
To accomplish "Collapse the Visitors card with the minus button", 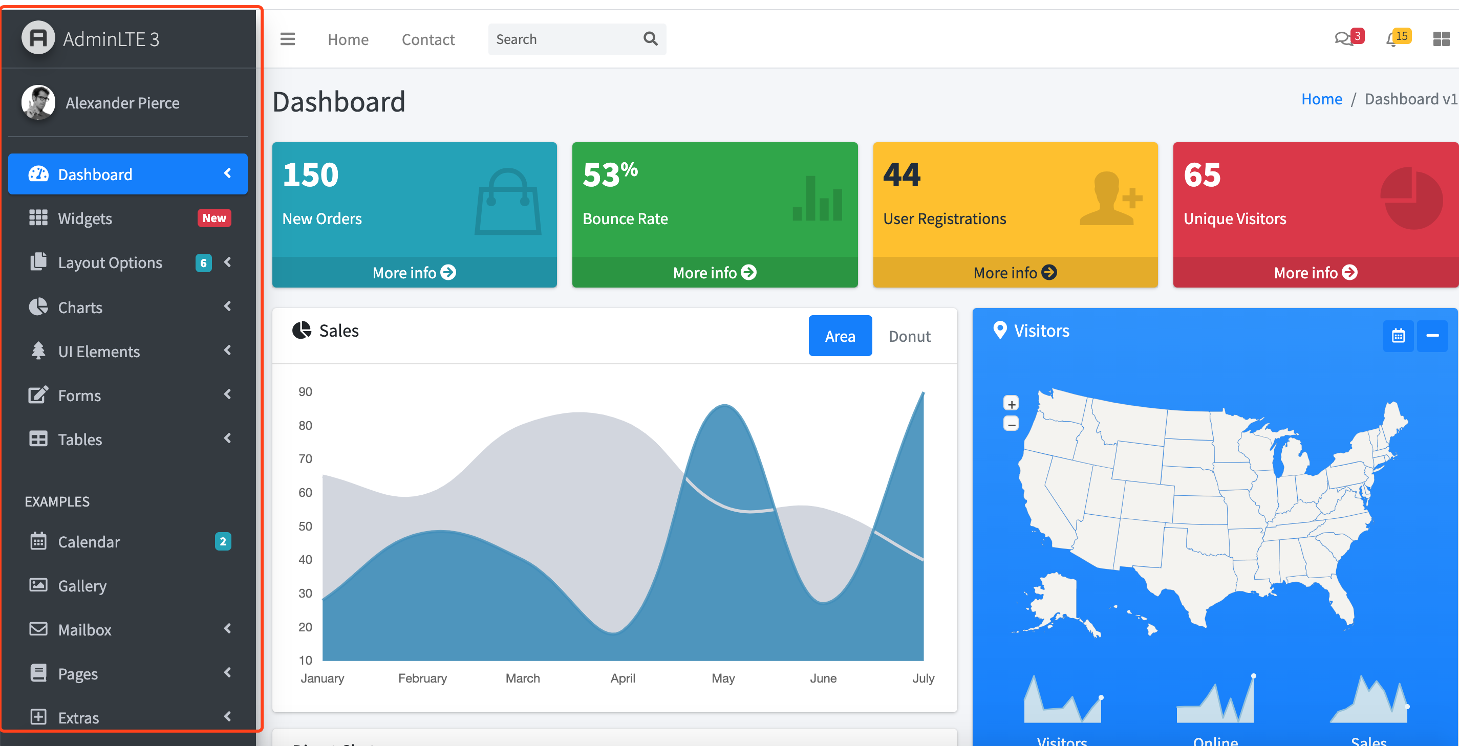I will pos(1432,336).
